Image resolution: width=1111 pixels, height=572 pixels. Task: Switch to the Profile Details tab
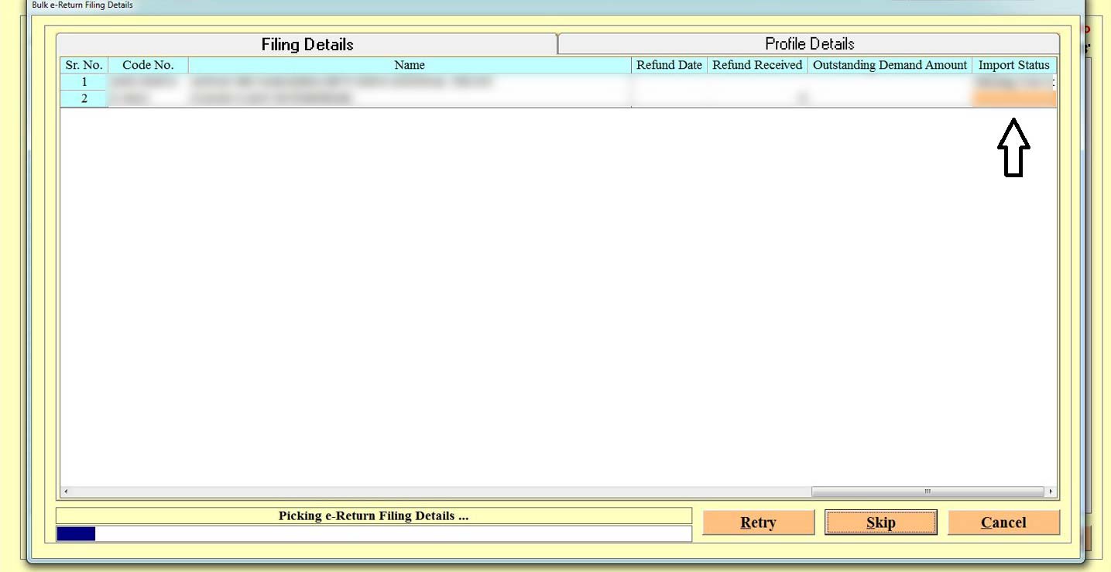(809, 44)
